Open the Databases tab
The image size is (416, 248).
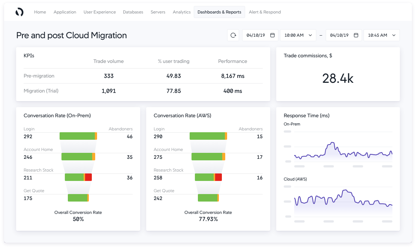tap(133, 12)
